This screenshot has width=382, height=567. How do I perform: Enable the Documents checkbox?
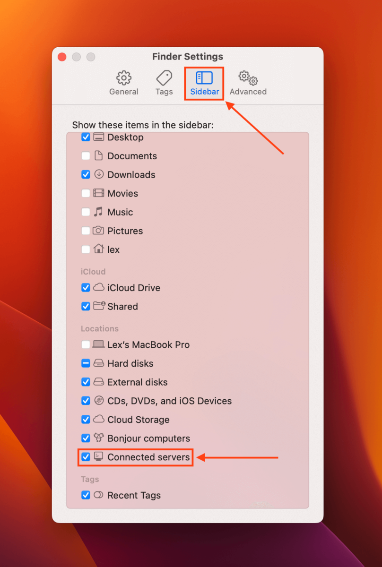[x=86, y=155]
